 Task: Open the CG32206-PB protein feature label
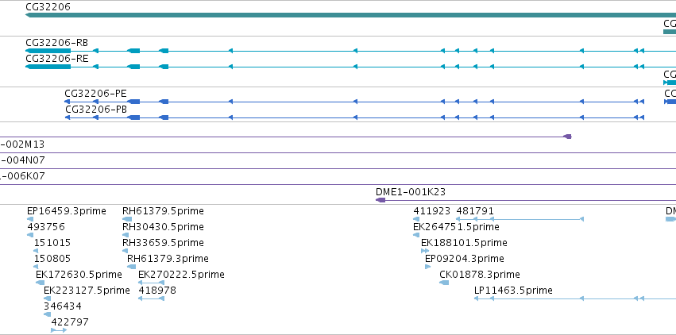[x=96, y=110]
